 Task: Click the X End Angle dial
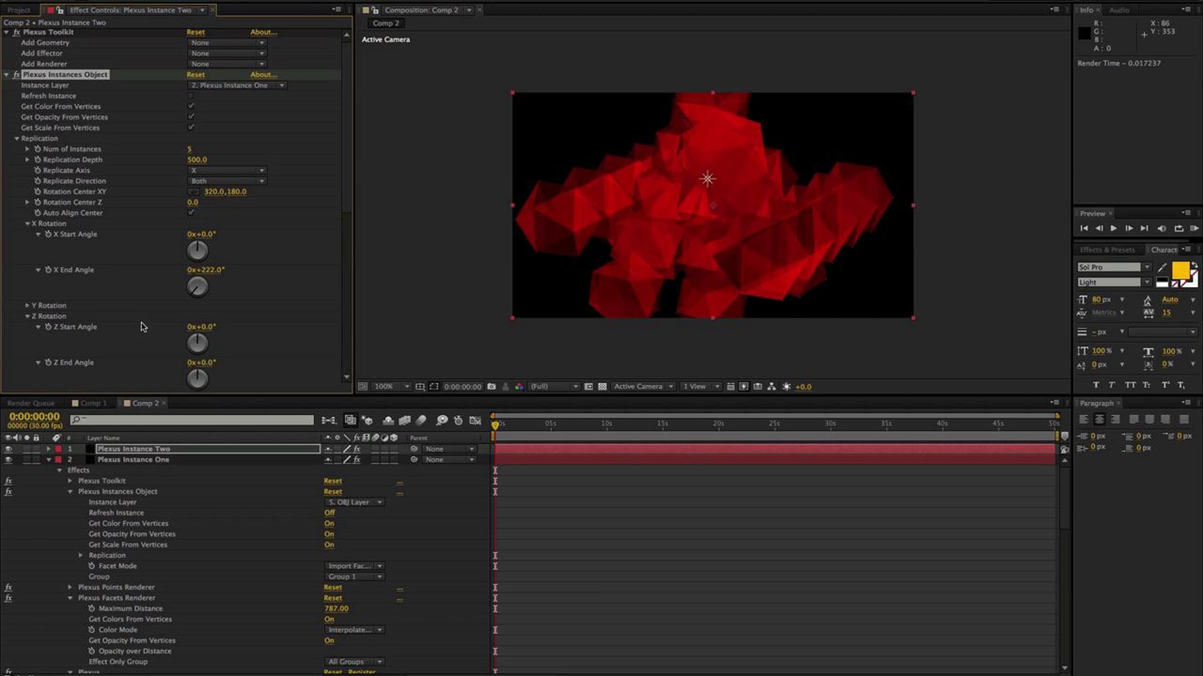(197, 287)
